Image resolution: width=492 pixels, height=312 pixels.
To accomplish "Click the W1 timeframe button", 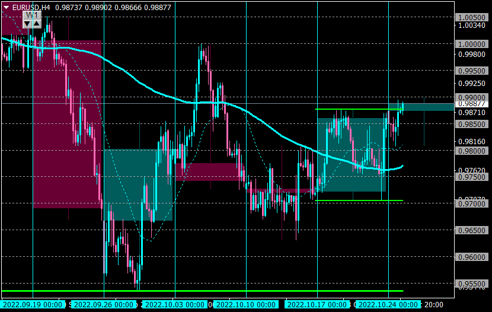I will [32, 15].
